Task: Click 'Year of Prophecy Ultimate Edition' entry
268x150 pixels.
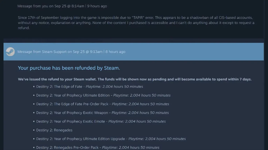Action: click(73, 95)
